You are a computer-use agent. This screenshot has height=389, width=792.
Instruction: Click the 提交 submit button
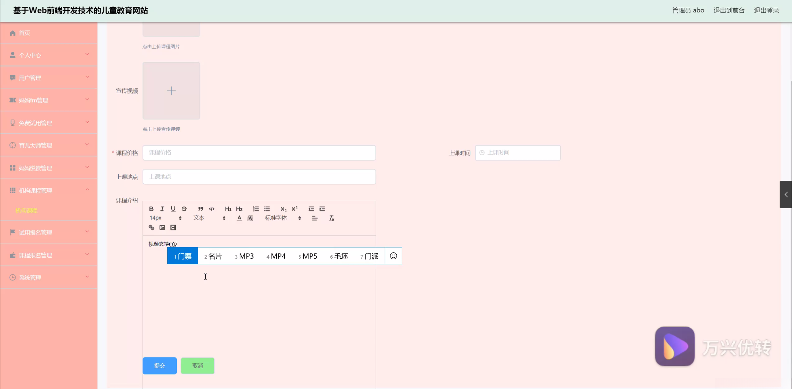click(159, 366)
